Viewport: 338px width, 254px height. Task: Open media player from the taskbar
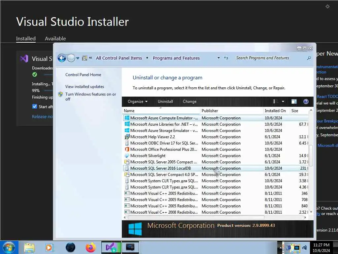pos(49,247)
